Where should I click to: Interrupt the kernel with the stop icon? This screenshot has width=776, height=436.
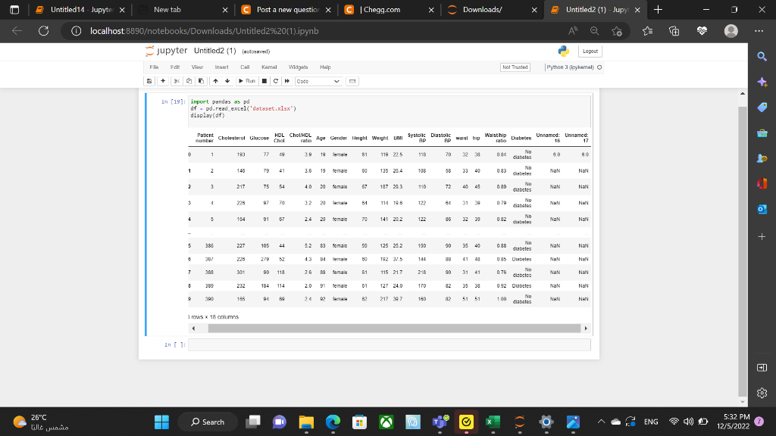(x=264, y=81)
